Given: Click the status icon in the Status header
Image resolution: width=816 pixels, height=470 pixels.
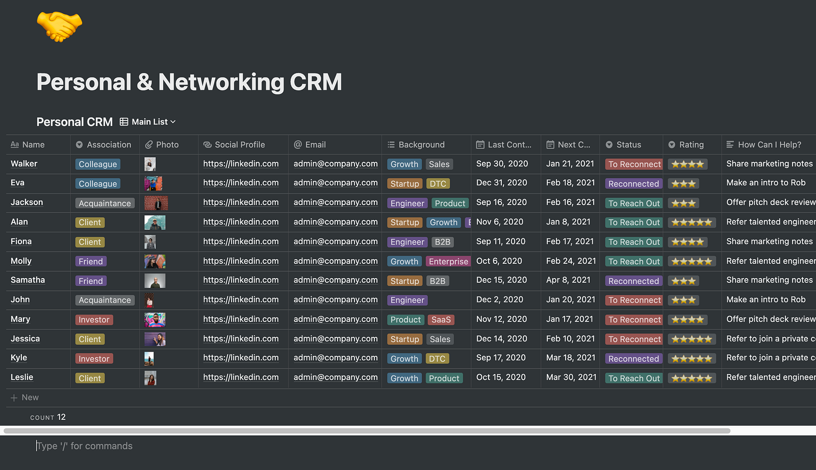Looking at the screenshot, I should 609,144.
